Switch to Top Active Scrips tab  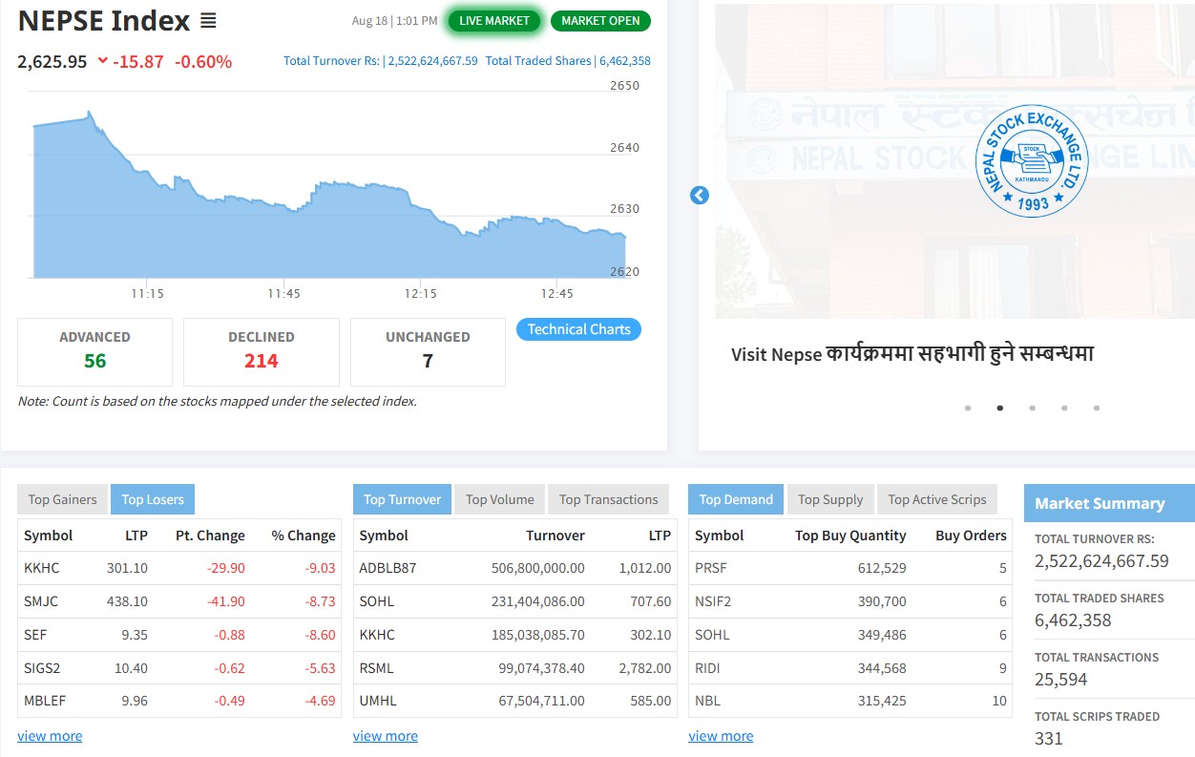[937, 499]
